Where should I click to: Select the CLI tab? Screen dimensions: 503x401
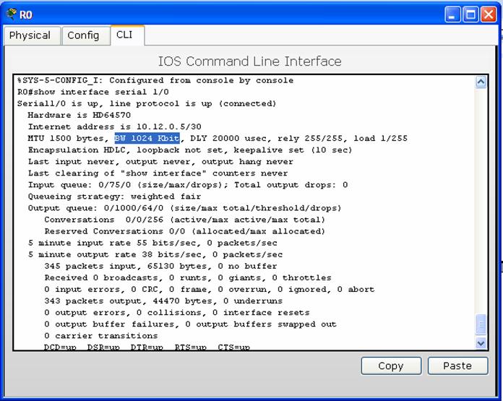(x=124, y=35)
